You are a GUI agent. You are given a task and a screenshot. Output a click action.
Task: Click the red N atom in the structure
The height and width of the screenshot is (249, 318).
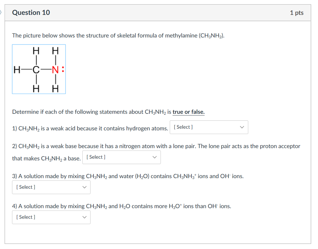click(55, 69)
